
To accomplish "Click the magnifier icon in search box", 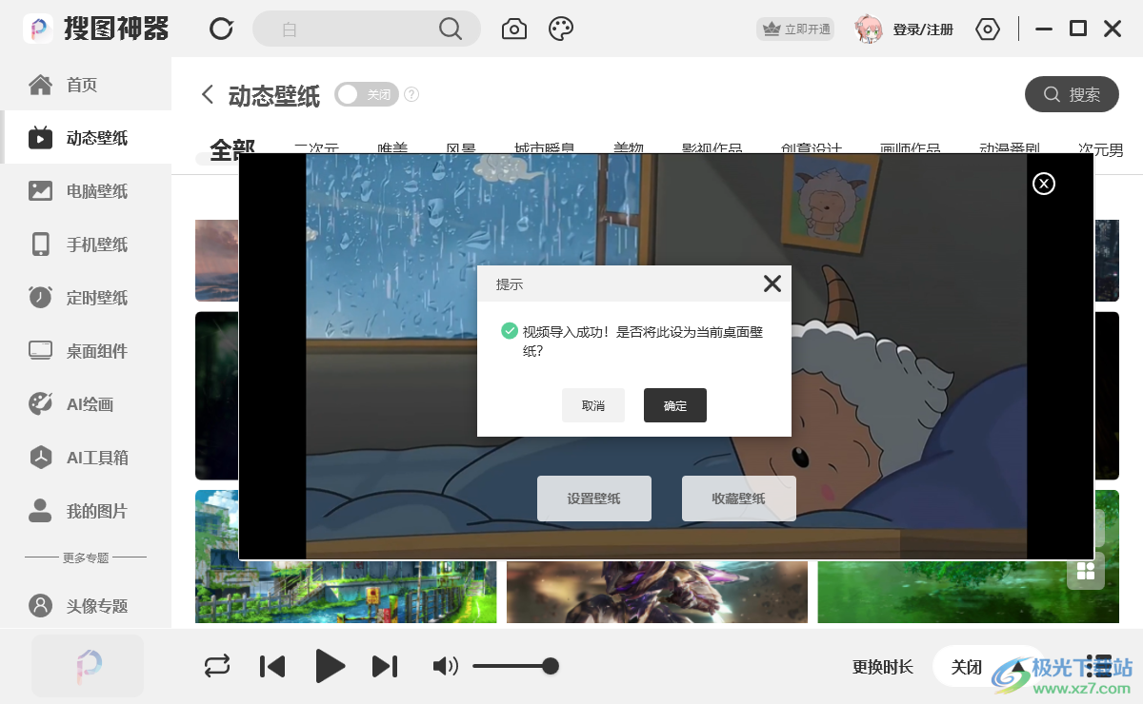I will (x=451, y=29).
